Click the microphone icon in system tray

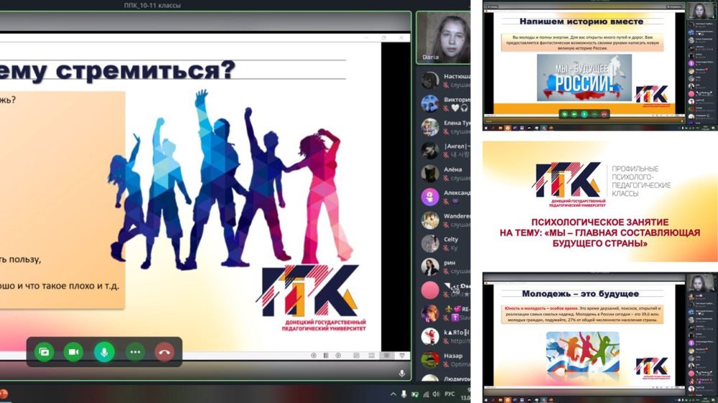tap(404, 394)
